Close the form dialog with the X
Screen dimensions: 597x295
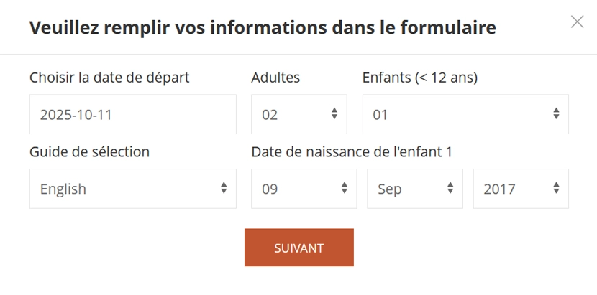(x=577, y=22)
